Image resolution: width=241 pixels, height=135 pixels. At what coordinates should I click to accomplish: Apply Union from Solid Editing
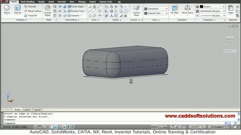60,7
